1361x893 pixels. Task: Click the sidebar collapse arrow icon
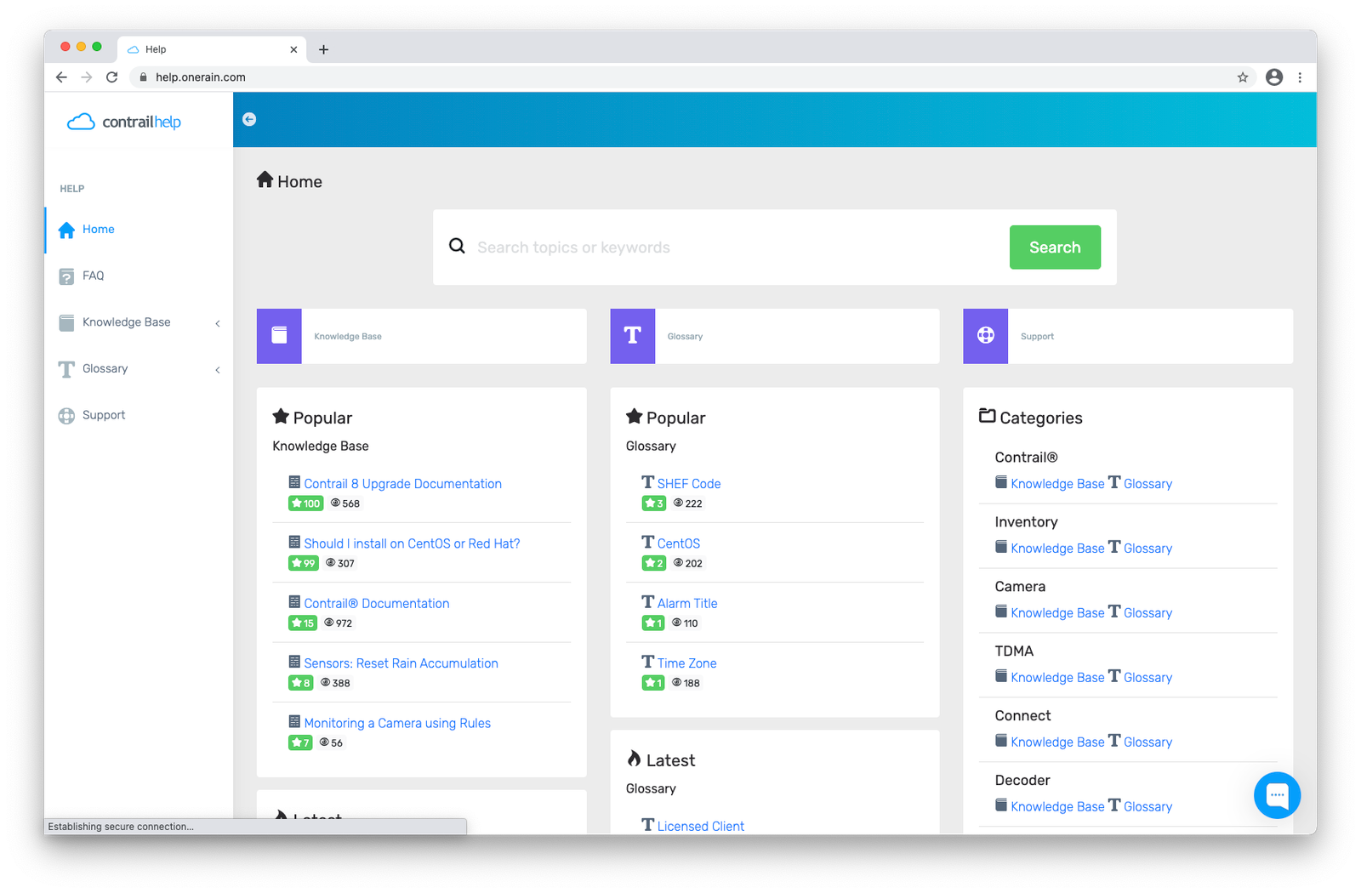[x=249, y=119]
